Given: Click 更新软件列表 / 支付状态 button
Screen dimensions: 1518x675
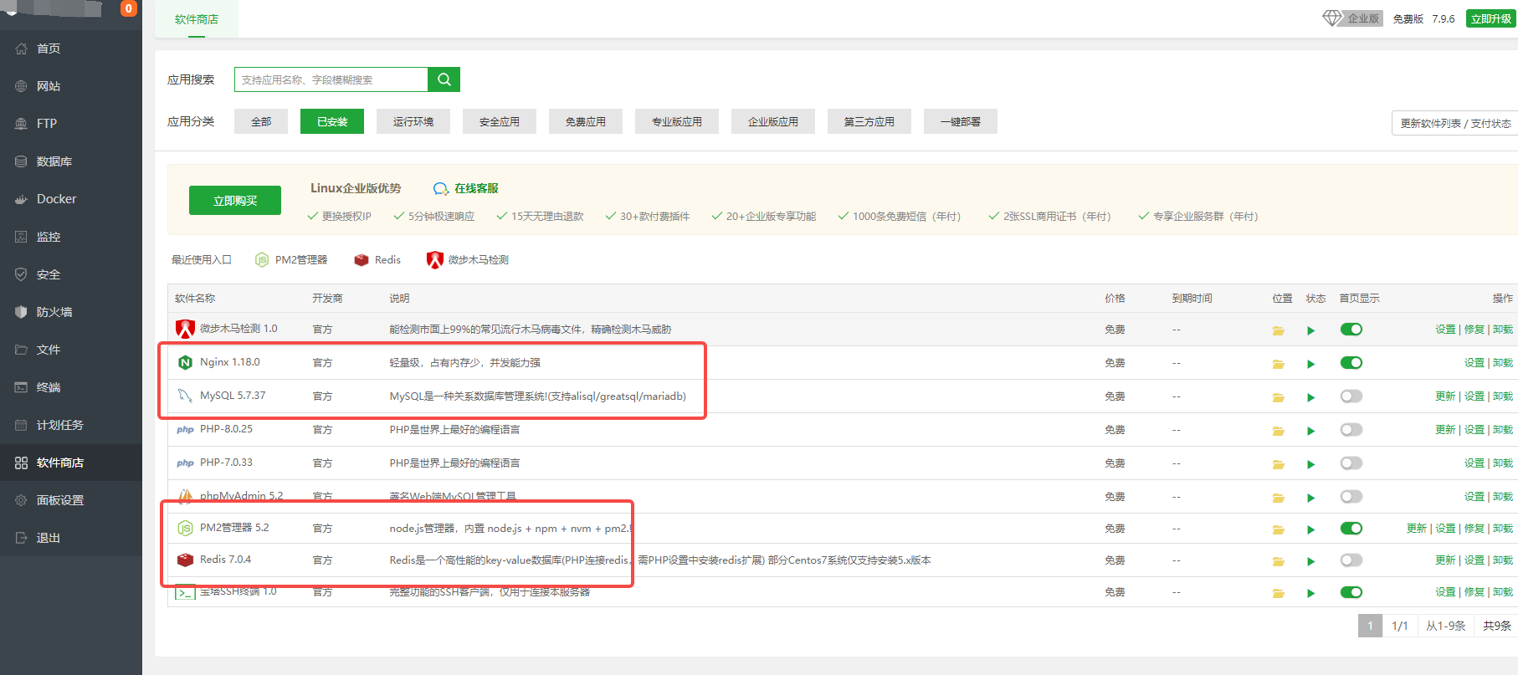Looking at the screenshot, I should tap(1455, 123).
